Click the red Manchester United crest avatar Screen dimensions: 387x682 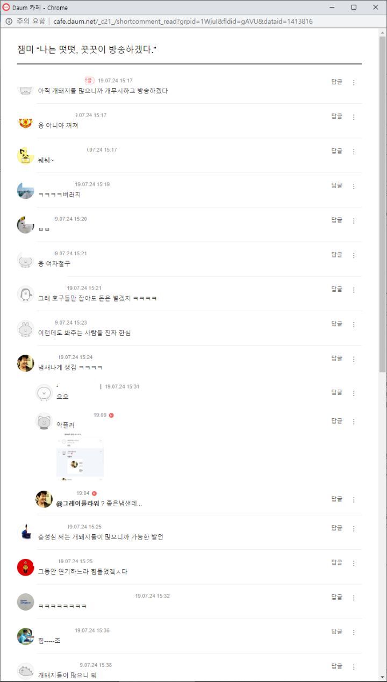[x=25, y=123]
